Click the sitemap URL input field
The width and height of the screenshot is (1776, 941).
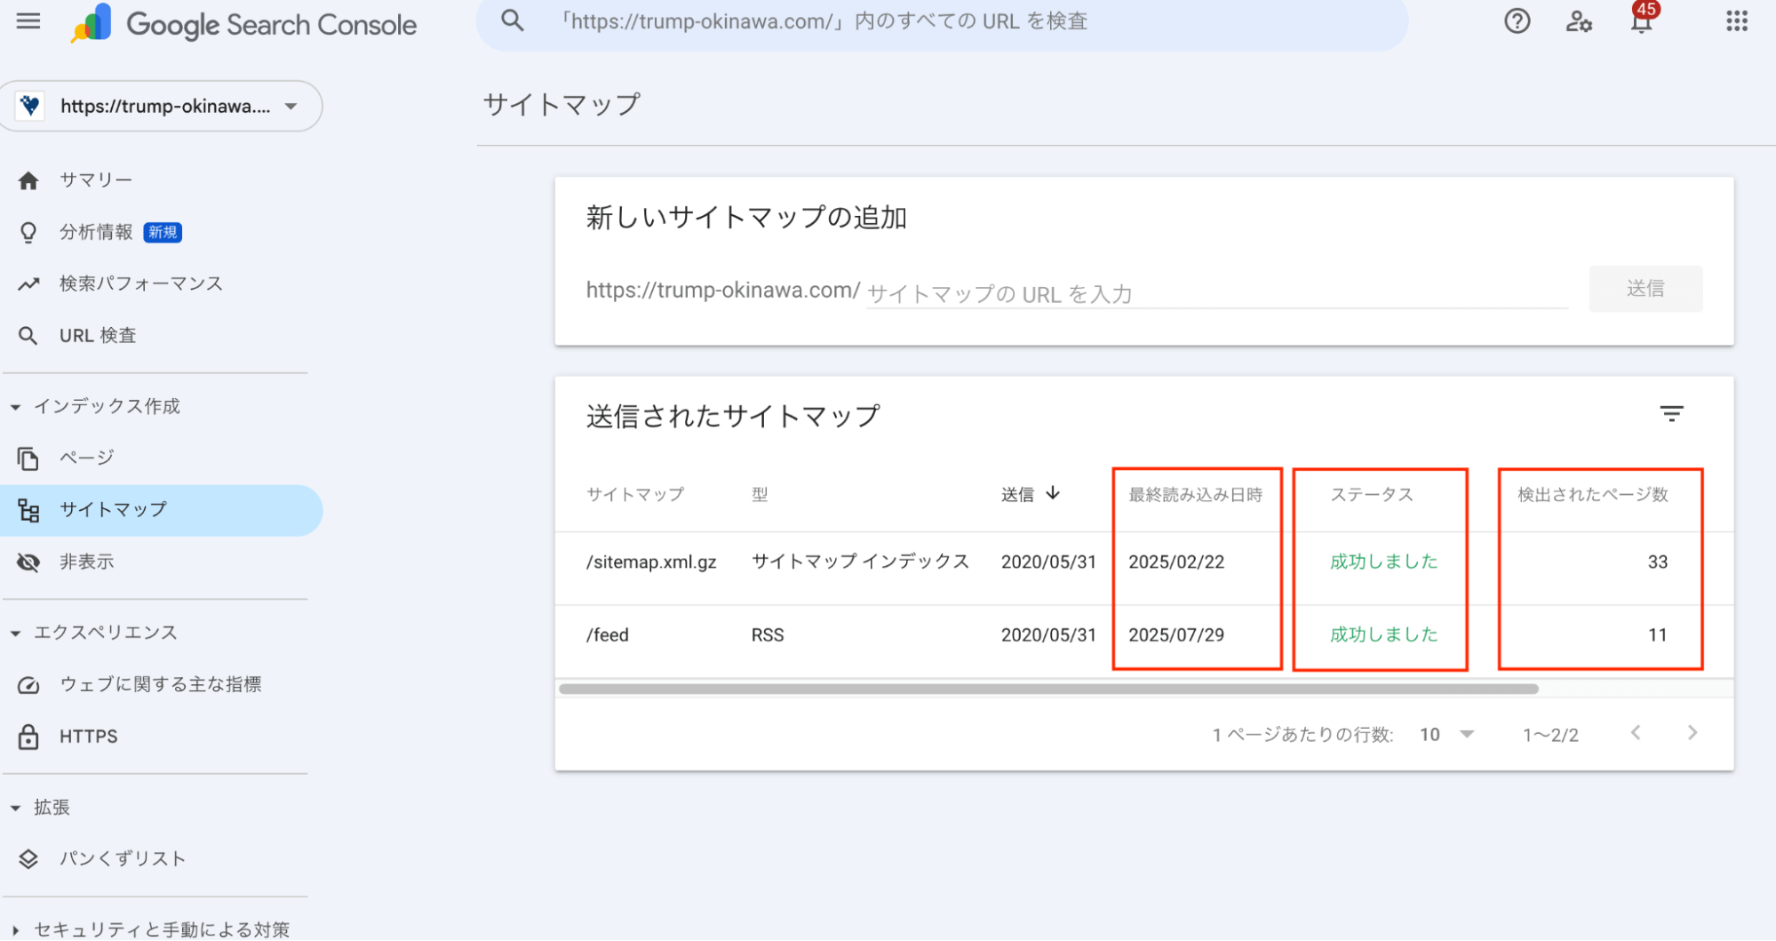pos(1217,293)
